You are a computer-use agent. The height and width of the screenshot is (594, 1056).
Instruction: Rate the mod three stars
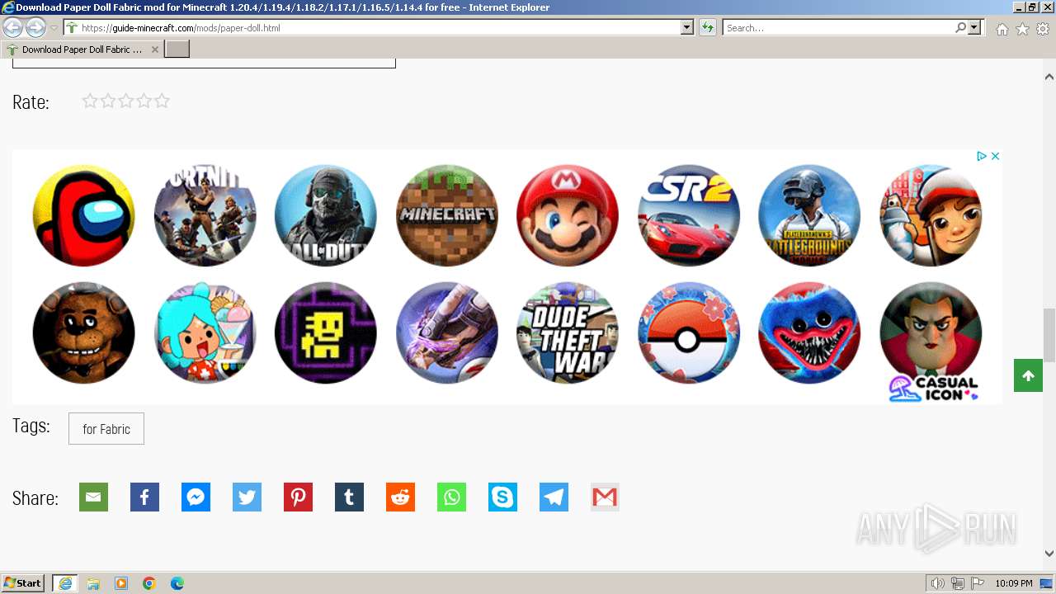126,101
